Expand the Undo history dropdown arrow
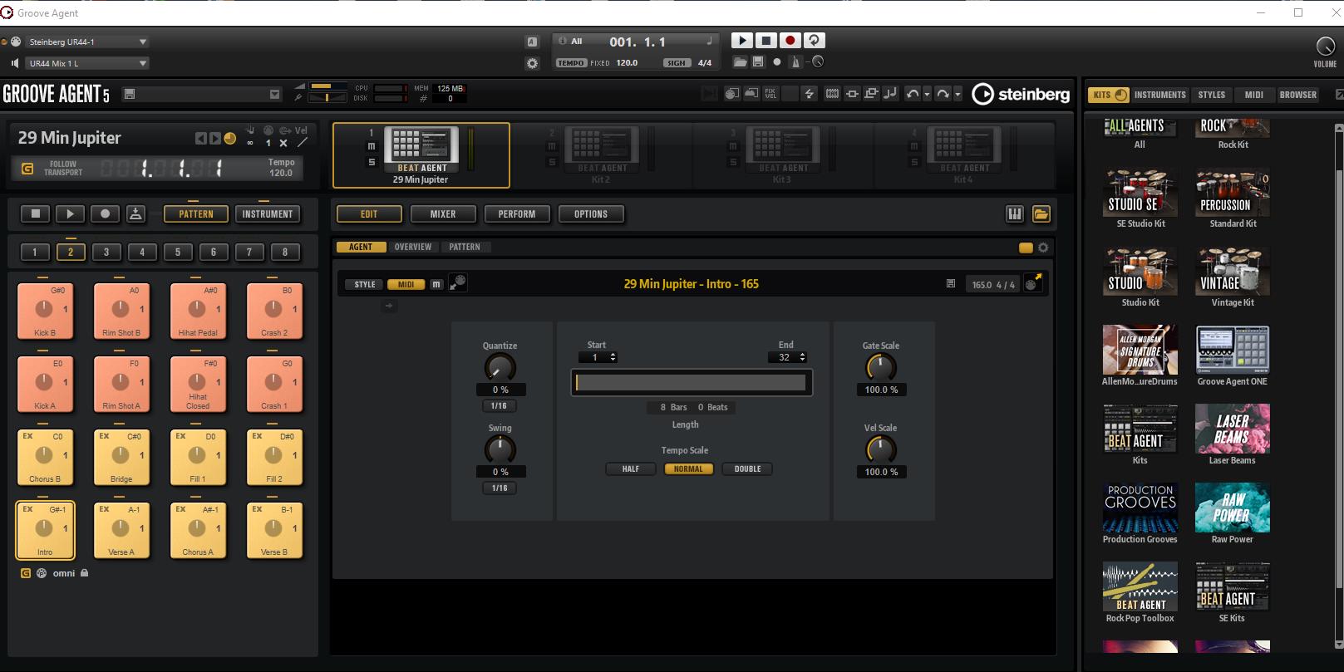This screenshot has height=672, width=1344. pyautogui.click(x=928, y=94)
